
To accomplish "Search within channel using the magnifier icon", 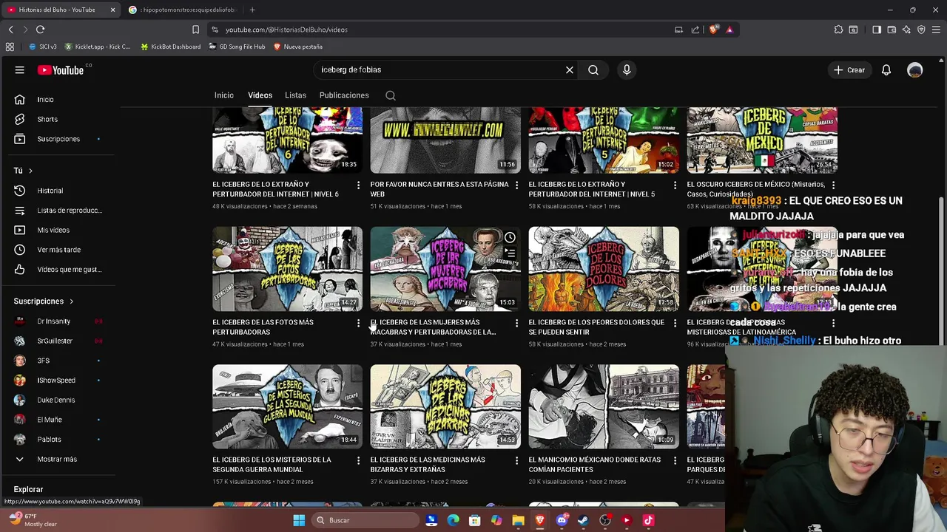I will [391, 95].
